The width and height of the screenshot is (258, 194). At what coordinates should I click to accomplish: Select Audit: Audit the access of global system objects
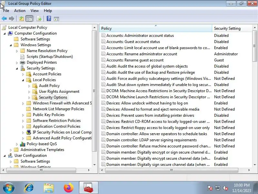[147, 66]
